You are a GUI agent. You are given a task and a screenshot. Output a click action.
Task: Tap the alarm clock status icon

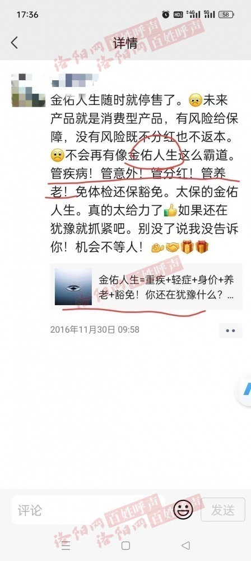pos(165,15)
